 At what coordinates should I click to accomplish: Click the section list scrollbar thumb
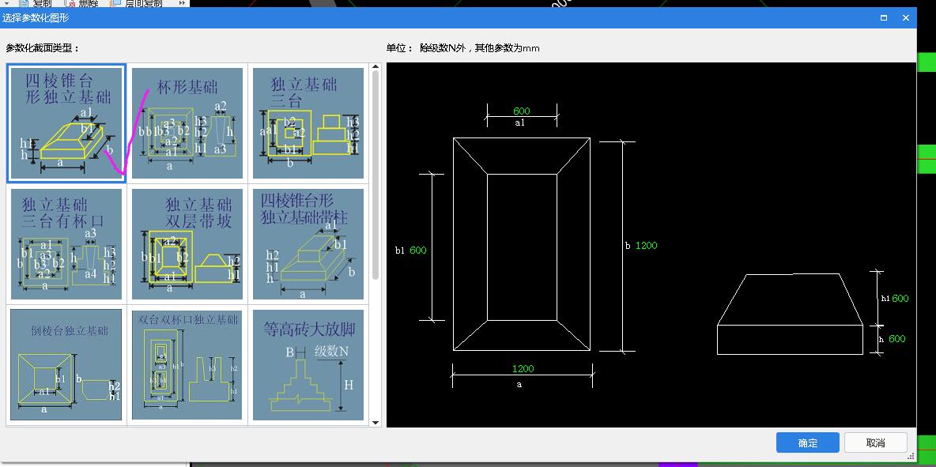[376, 175]
